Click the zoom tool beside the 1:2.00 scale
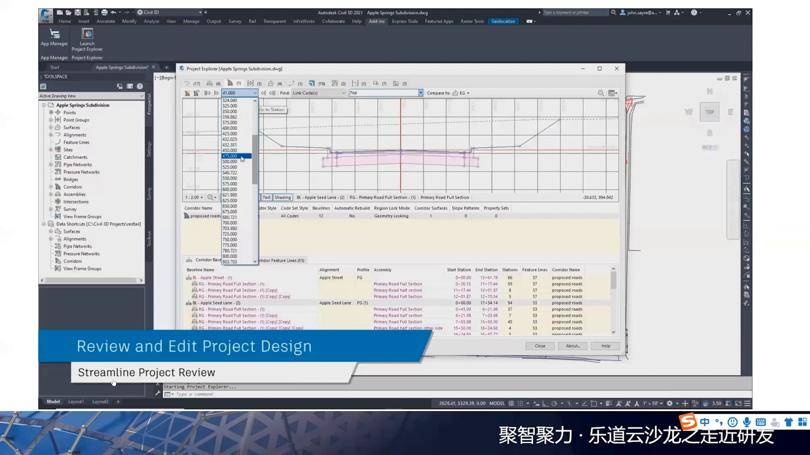This screenshot has height=455, width=810. point(211,197)
